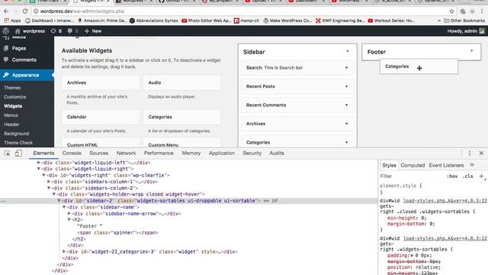Open comments bubble in admin bar
This screenshot has height=275, width=488.
point(72,31)
